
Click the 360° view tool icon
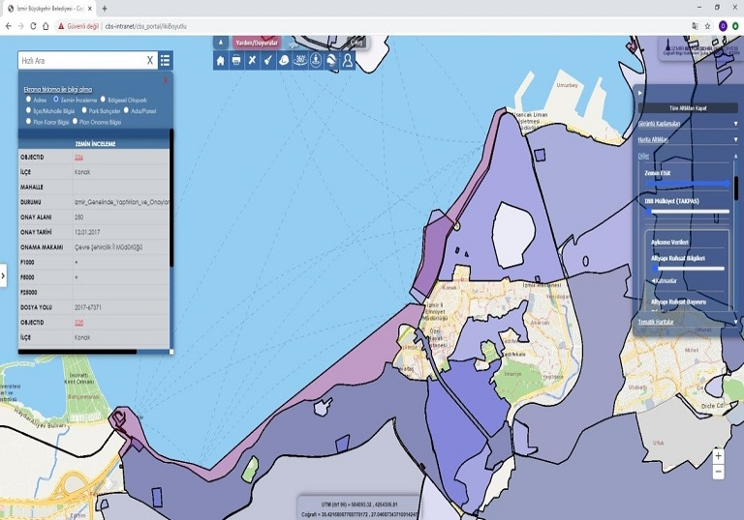click(300, 60)
